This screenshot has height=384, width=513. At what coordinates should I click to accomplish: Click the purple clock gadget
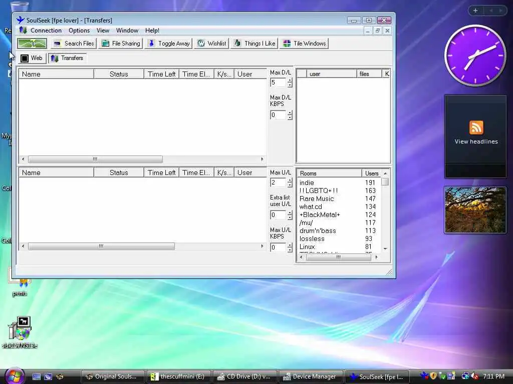475,55
